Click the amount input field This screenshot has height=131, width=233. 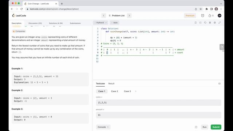point(159,115)
